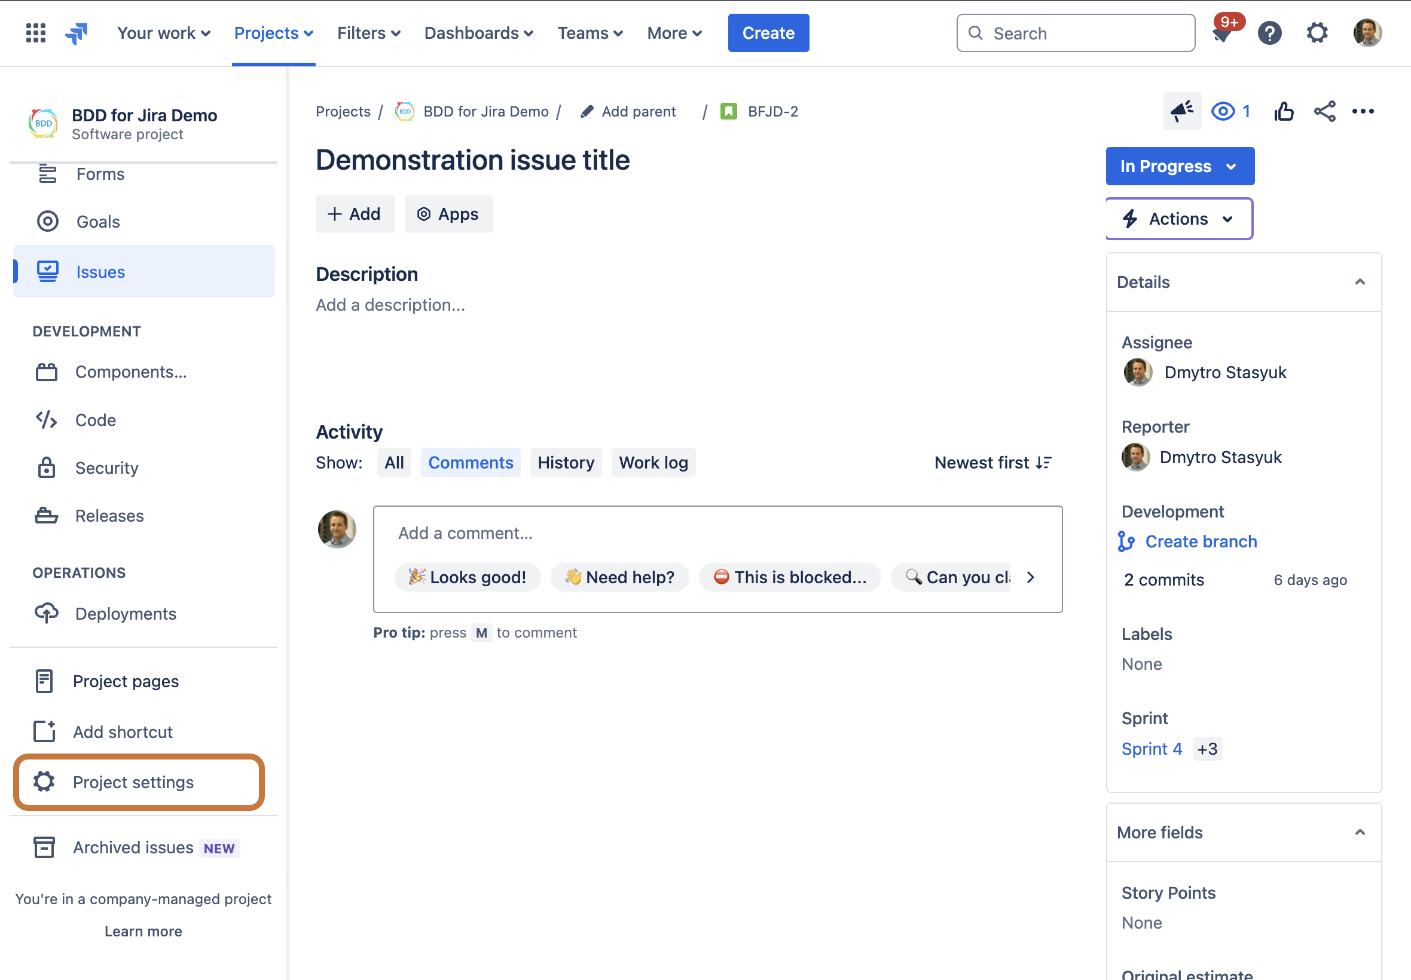Image resolution: width=1411 pixels, height=980 pixels.
Task: Show All activity
Action: (x=394, y=463)
